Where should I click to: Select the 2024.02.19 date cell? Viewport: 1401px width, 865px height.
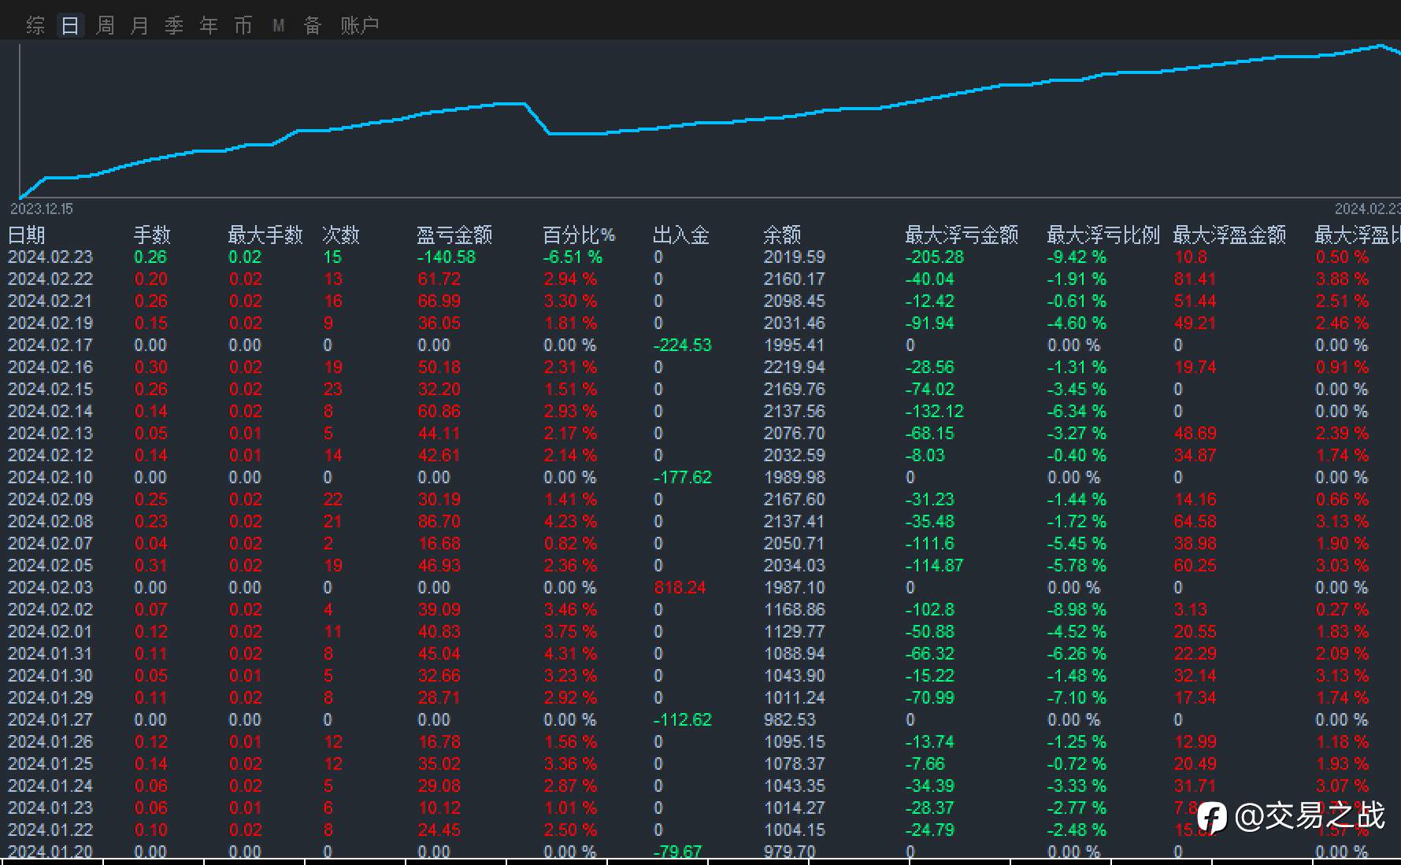pos(50,323)
